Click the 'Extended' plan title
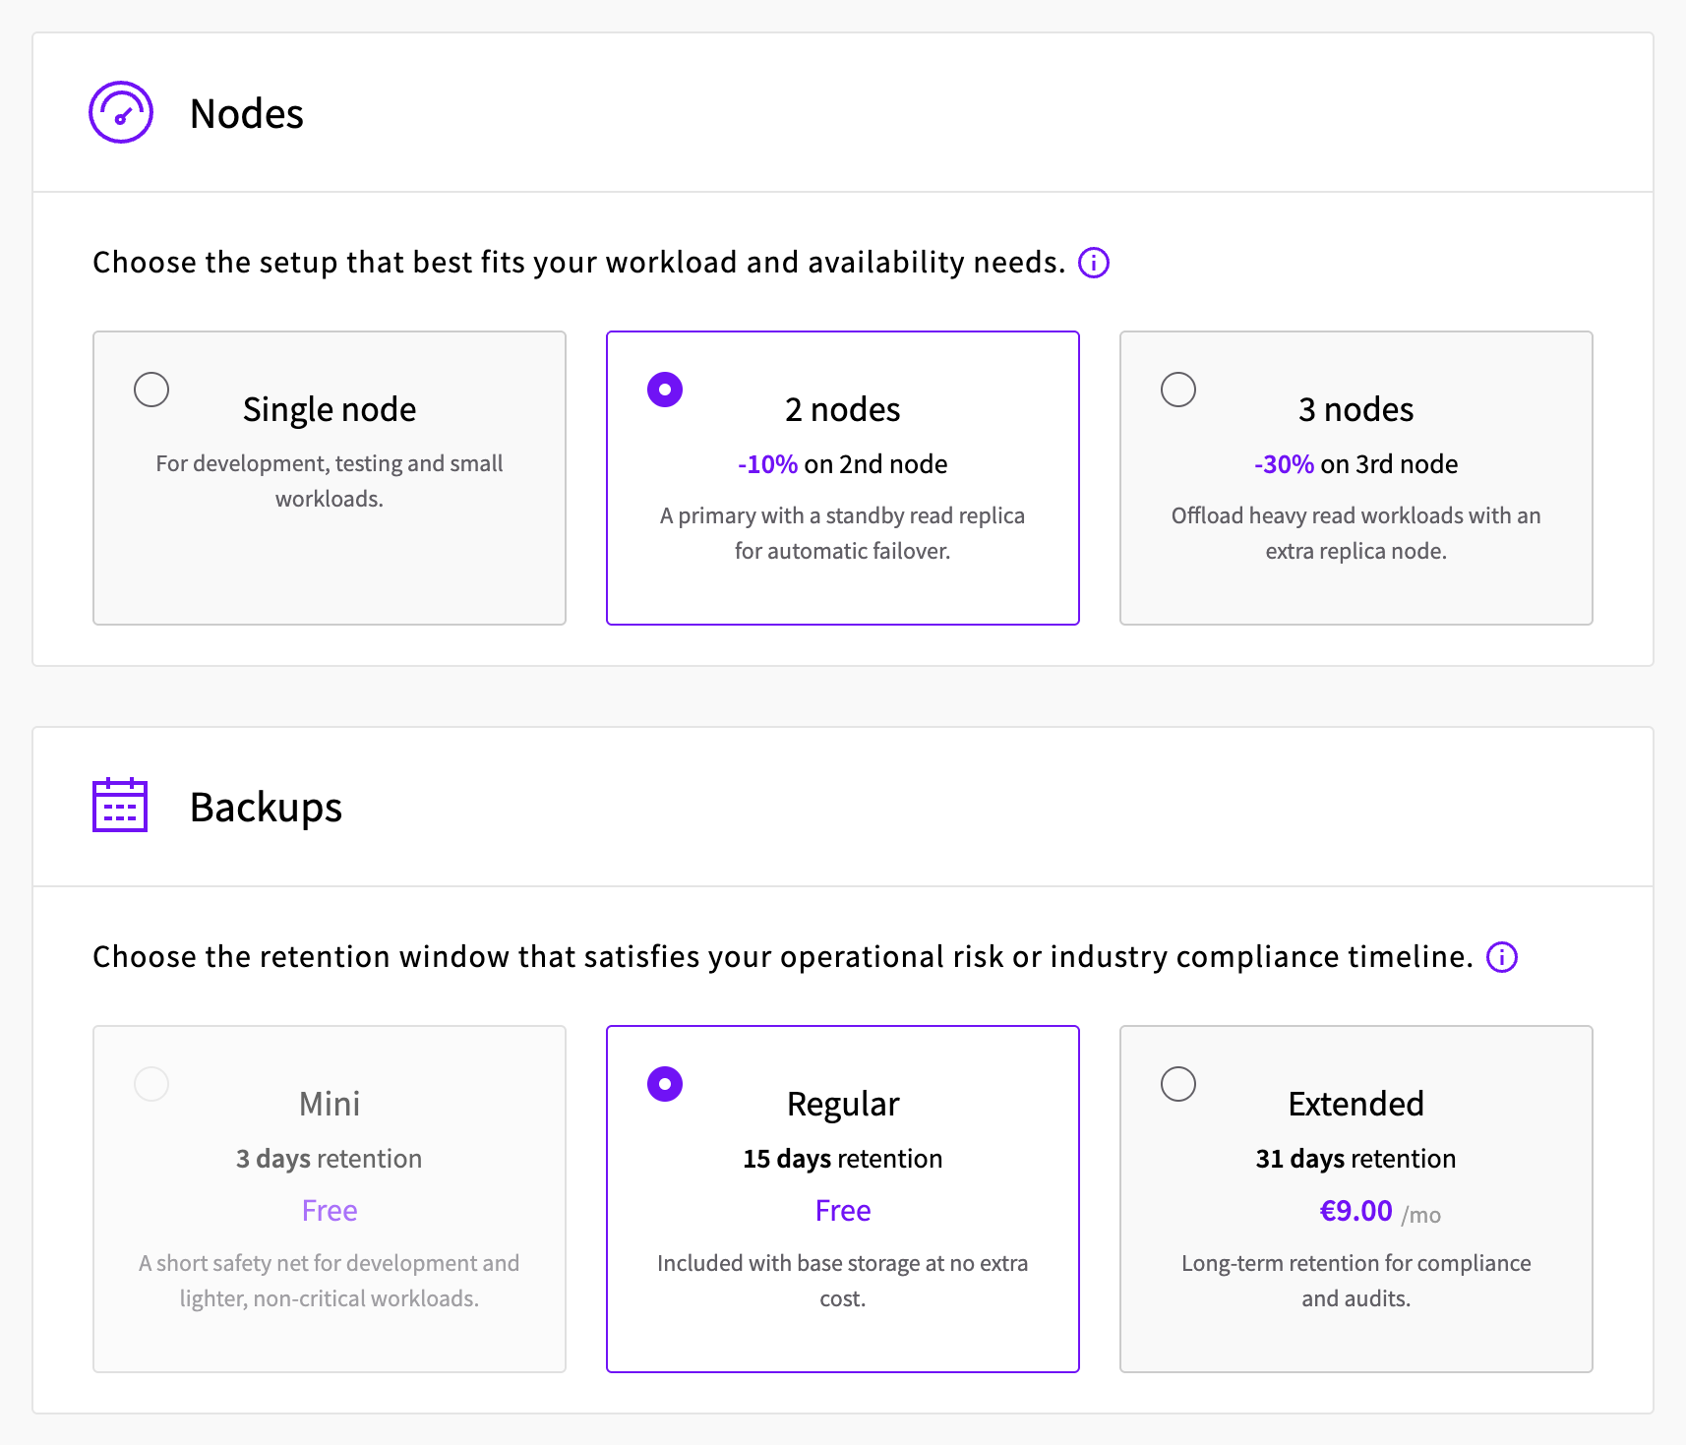 1356,1104
